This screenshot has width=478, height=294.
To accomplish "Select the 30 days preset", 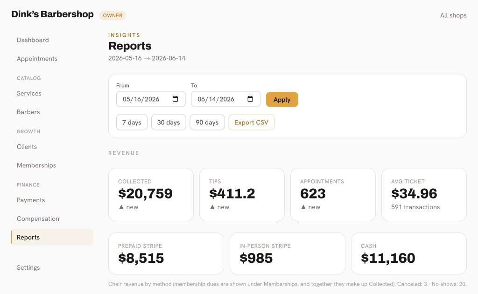I will tap(169, 123).
